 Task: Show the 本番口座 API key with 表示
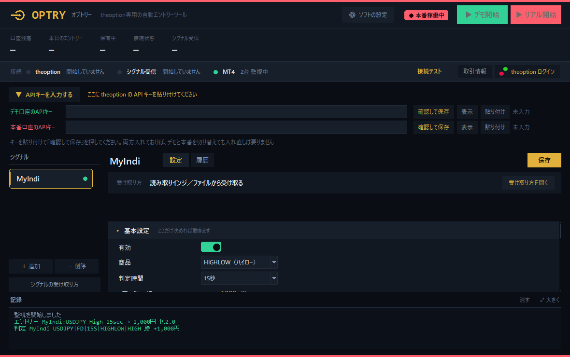[x=467, y=127]
